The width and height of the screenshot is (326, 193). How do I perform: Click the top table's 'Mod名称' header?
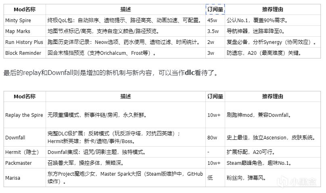(x=25, y=9)
